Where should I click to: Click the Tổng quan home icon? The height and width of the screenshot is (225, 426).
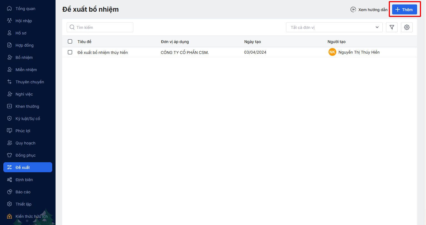9,9
